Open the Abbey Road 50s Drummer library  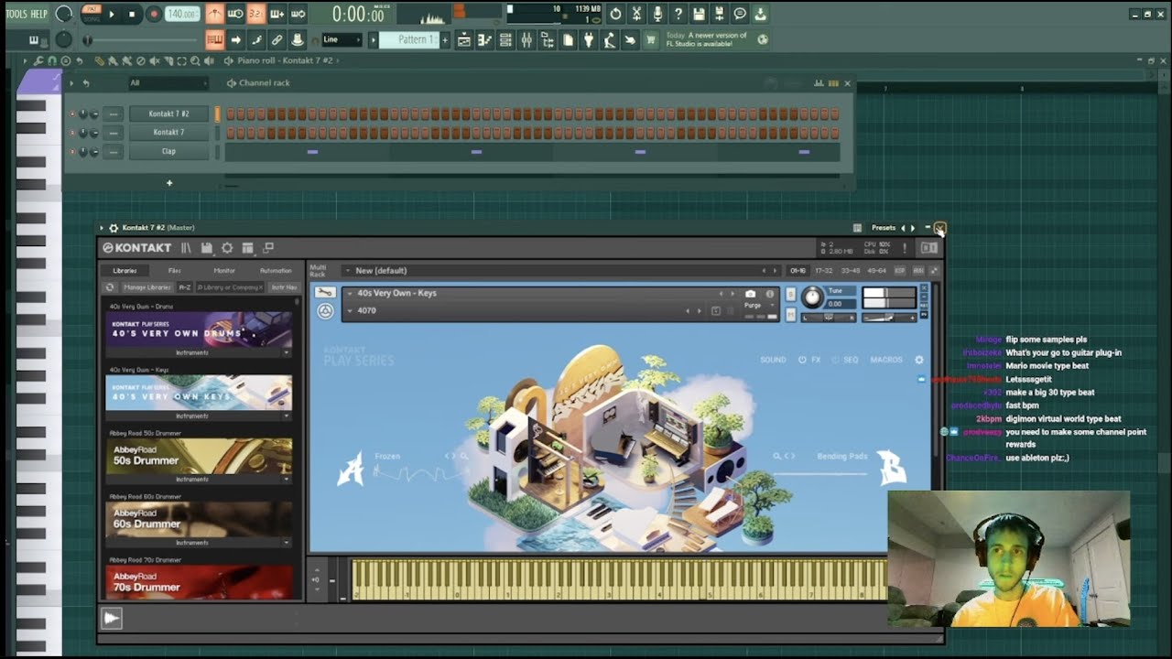pos(199,456)
